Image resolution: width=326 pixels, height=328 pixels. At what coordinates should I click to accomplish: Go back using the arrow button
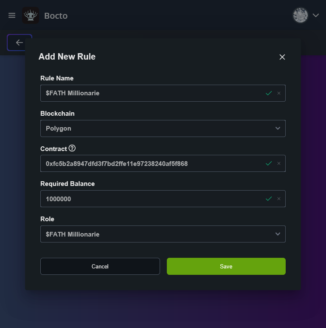(19, 43)
